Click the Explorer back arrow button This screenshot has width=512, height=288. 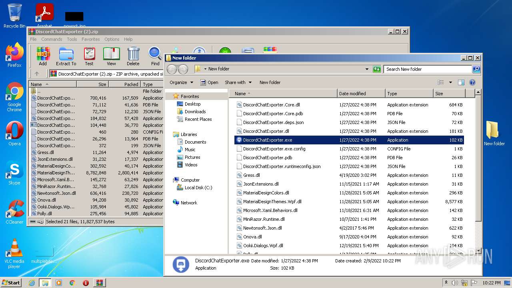click(172, 69)
